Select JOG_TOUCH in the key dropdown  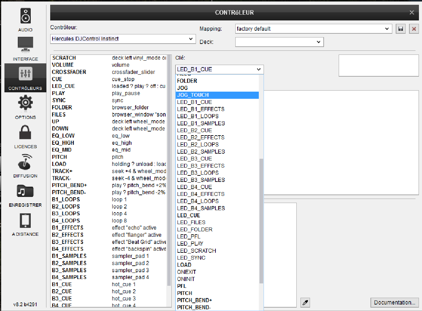point(217,95)
